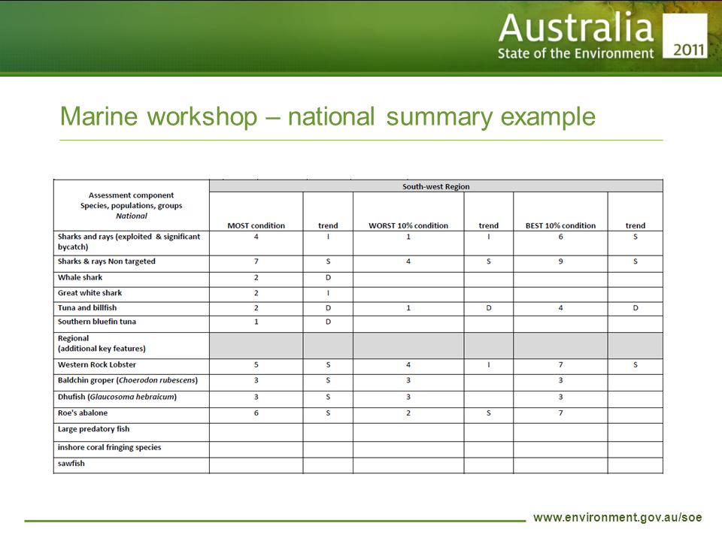
Task: Click the first 'trend' header next to MOST condition
Action: [x=328, y=225]
